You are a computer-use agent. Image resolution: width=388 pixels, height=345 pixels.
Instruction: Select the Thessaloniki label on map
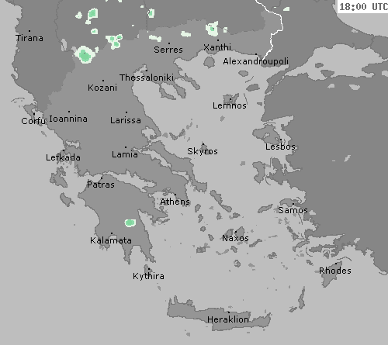coord(147,78)
